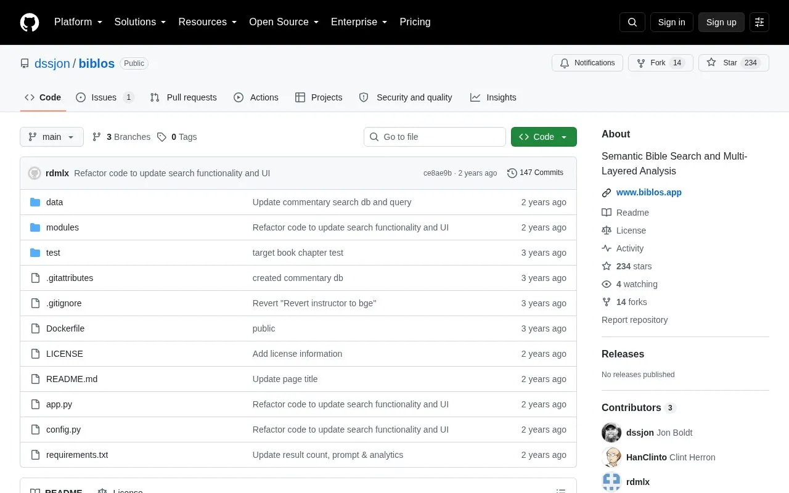The width and height of the screenshot is (789, 493).
Task: Open rdmlx contributor profile name
Action: 638,482
